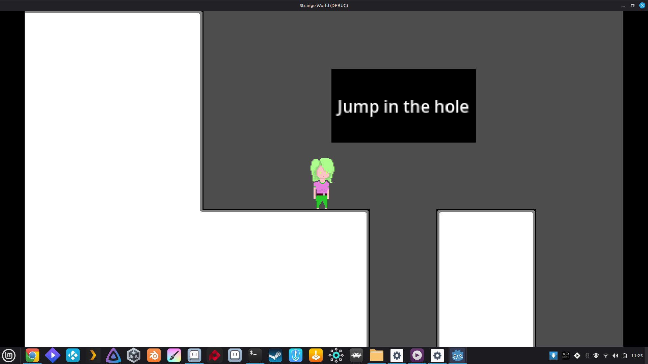This screenshot has height=364, width=648.
Task: Open the volume control tray icon
Action: pyautogui.click(x=615, y=356)
